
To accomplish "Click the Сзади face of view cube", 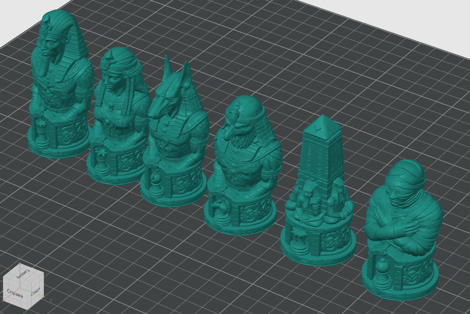I will (36, 292).
